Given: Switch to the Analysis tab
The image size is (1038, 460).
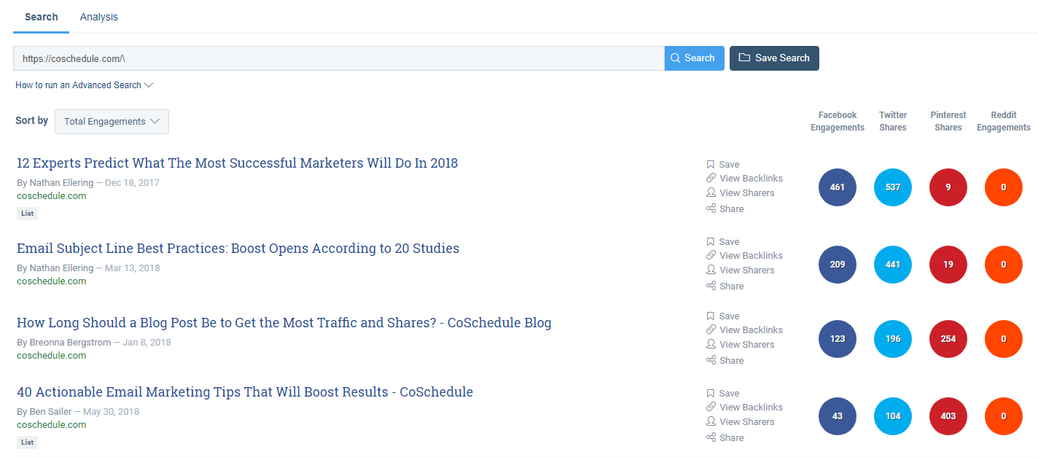Looking at the screenshot, I should click(x=98, y=17).
